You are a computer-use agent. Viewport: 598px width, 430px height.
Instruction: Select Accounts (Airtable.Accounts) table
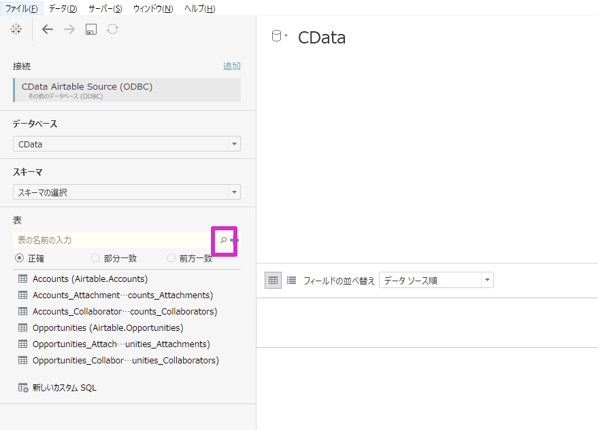pyautogui.click(x=90, y=279)
